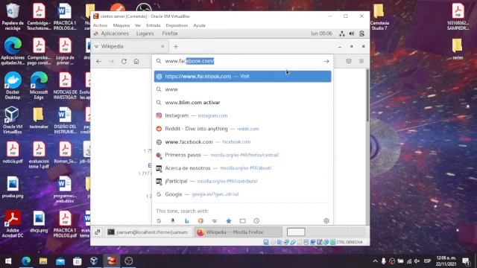
Task: Visit https://www.facebook.com suggestion
Action: coord(242,76)
